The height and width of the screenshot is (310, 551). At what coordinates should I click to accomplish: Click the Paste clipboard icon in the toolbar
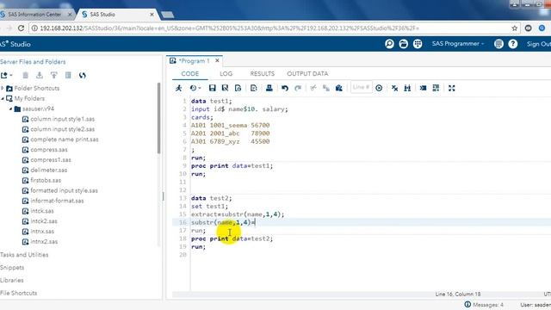(338, 88)
